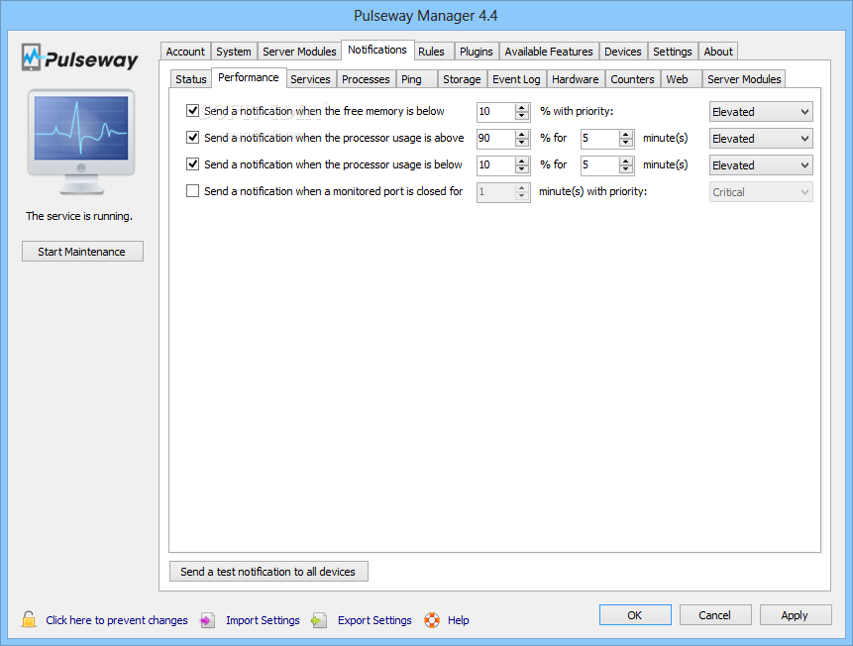Open the About tab

[718, 52]
